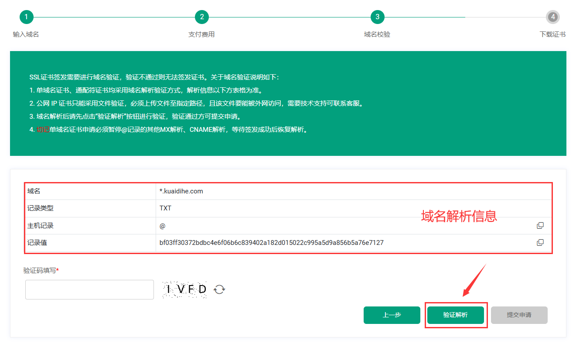Image resolution: width=576 pixels, height=344 pixels.
Task: Click the red 切记 warning text
Action: tap(43, 130)
